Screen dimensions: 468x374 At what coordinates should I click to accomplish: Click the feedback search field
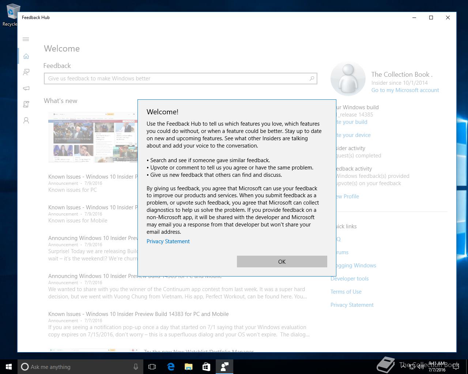point(181,79)
